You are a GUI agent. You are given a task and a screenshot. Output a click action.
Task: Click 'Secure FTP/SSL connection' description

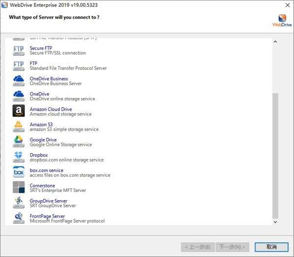pyautogui.click(x=58, y=53)
